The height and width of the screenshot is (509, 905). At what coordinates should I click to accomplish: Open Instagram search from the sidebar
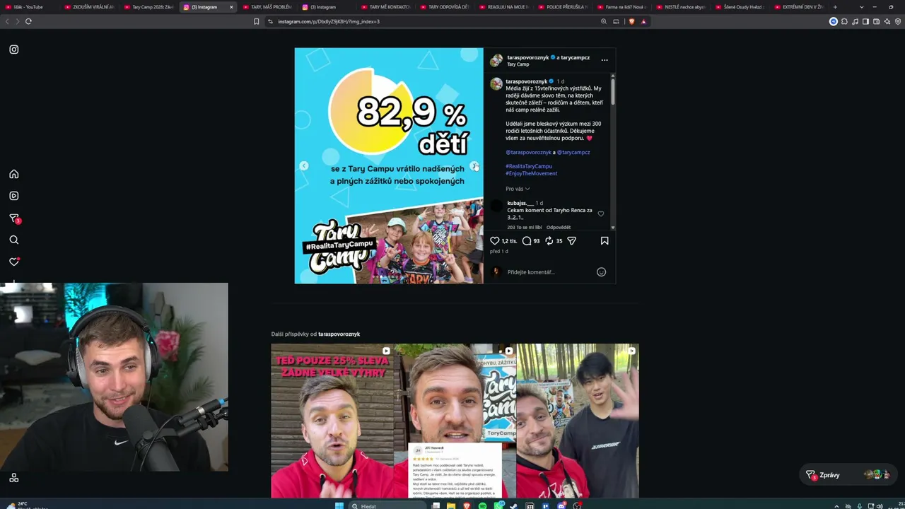[13, 240]
